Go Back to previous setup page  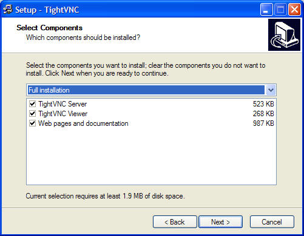tap(175, 222)
